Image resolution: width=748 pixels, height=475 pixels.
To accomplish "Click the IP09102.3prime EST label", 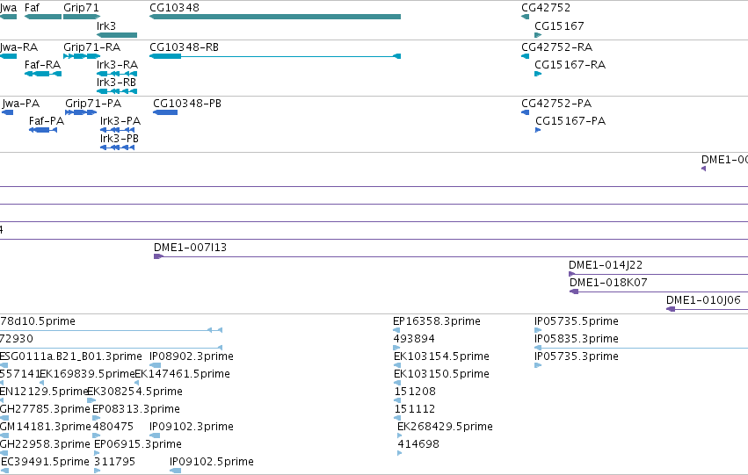I will [192, 427].
